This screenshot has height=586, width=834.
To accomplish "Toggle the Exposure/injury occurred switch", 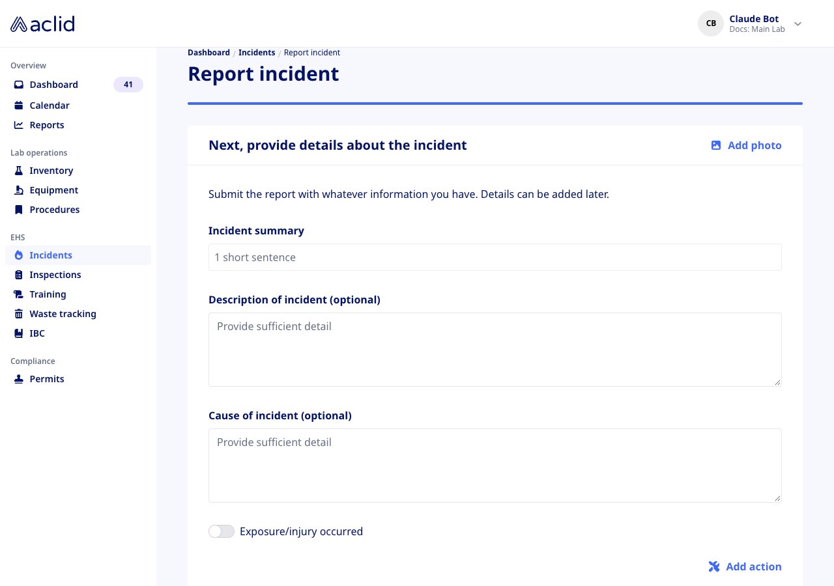I will [222, 531].
